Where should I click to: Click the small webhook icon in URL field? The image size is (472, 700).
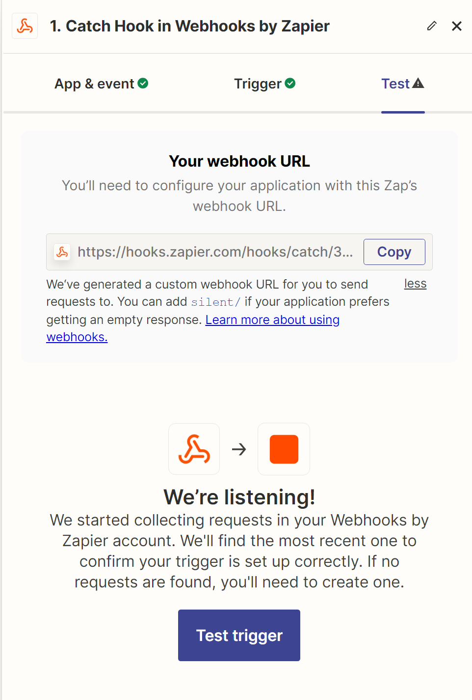point(62,252)
